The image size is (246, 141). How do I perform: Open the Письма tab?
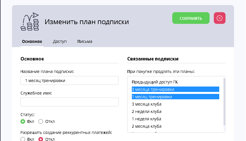pos(85,41)
